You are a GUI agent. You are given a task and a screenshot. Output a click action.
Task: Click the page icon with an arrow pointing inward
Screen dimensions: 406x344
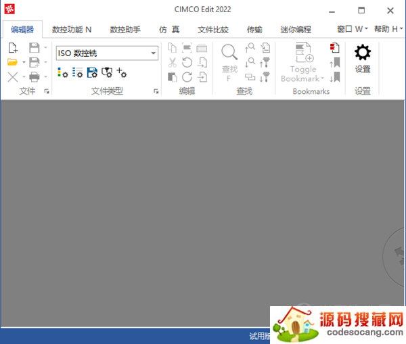pos(202,77)
